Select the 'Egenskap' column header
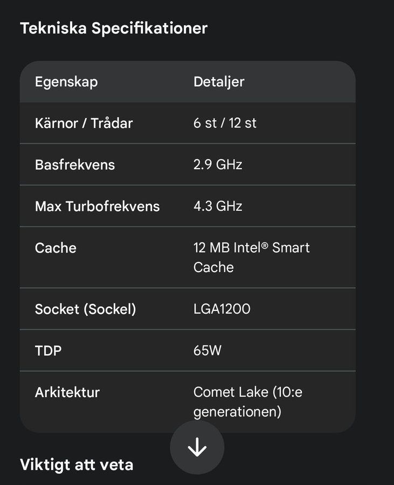 66,82
